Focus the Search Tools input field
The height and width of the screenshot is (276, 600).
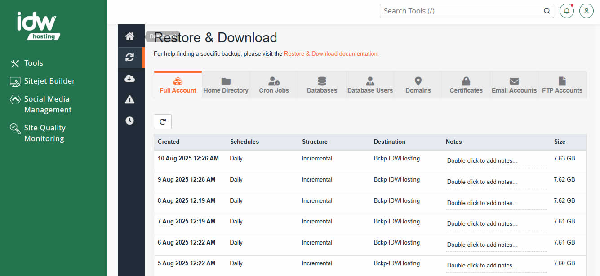click(461, 11)
